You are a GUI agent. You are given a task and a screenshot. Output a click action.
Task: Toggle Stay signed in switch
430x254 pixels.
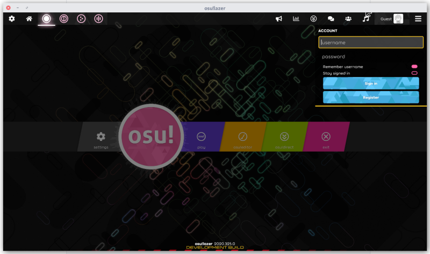[414, 73]
